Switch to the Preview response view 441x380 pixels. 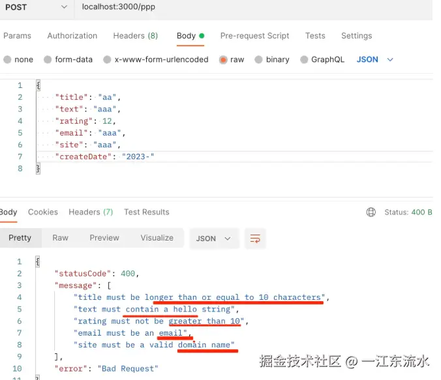coord(104,238)
